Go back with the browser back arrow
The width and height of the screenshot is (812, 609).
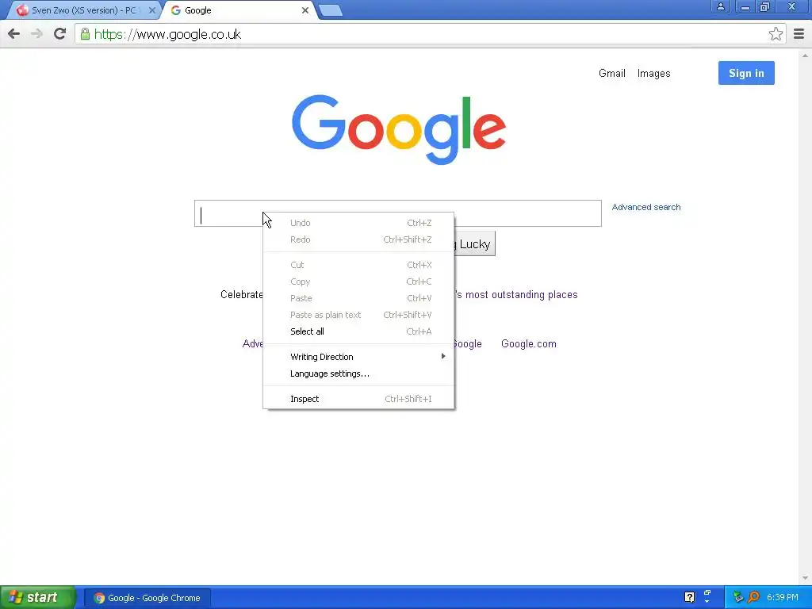[x=14, y=34]
